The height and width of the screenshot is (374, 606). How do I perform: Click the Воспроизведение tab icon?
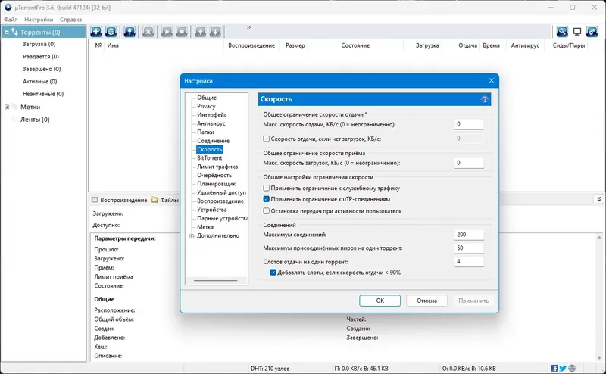tap(95, 200)
